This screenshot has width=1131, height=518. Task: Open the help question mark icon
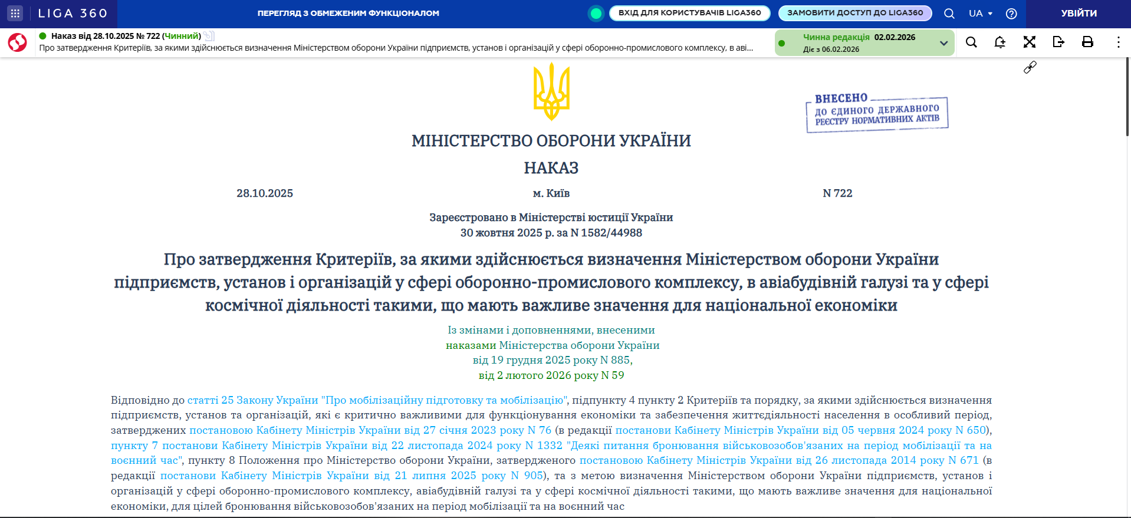[1011, 14]
